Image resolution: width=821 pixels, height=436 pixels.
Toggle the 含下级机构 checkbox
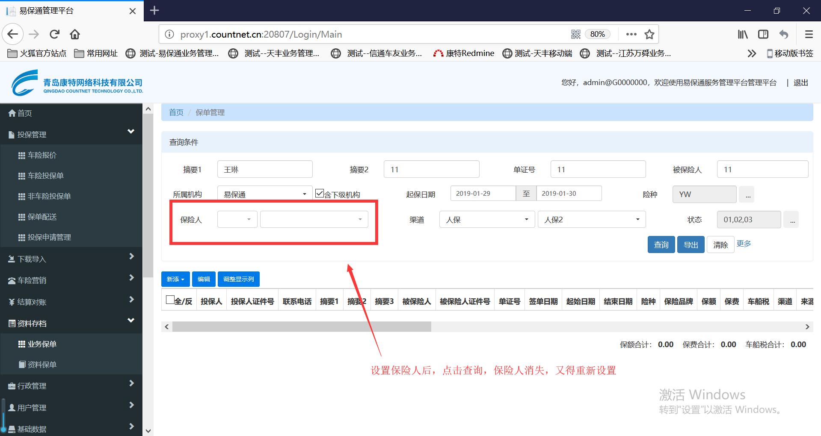point(319,193)
